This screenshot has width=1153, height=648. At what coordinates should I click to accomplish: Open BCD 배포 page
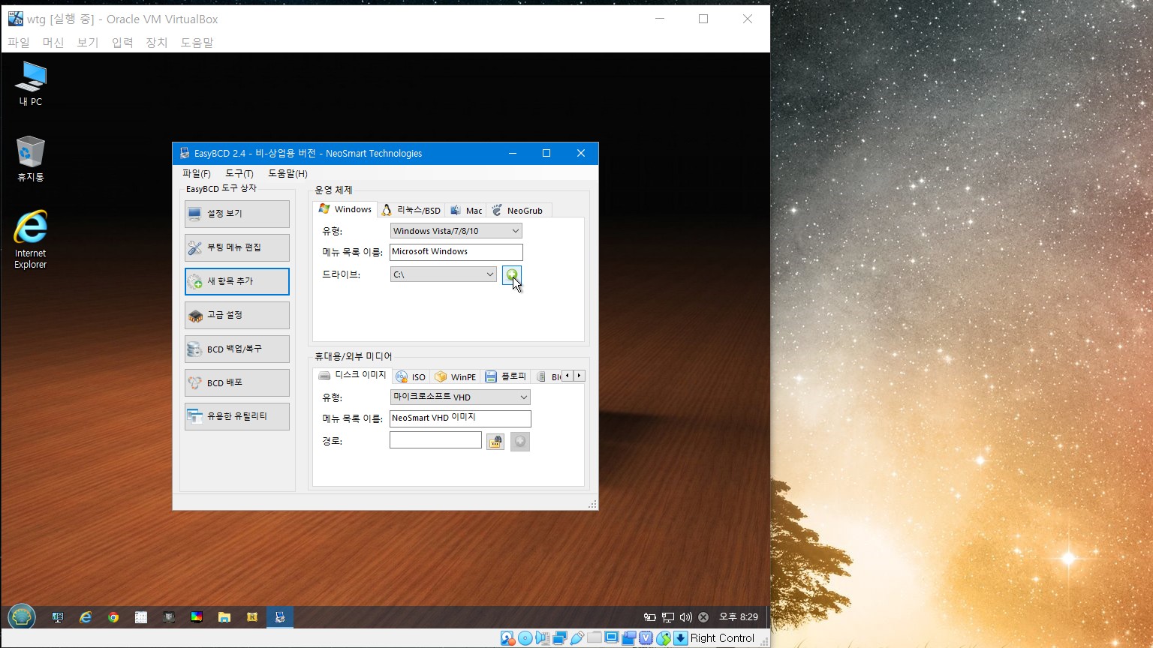tap(237, 382)
